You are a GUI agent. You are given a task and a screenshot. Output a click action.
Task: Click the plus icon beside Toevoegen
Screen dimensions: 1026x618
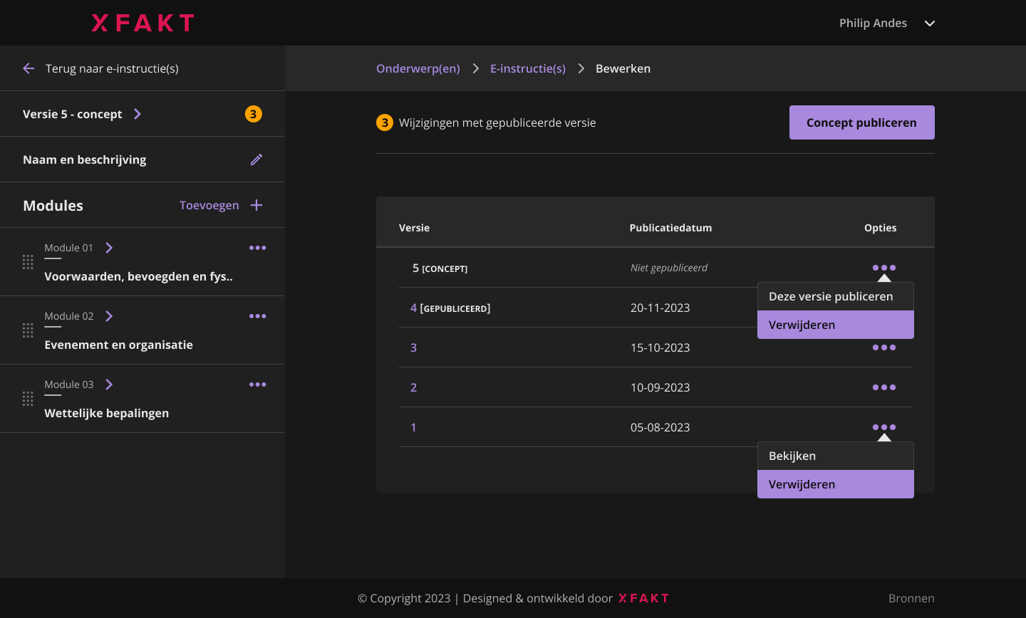[256, 205]
